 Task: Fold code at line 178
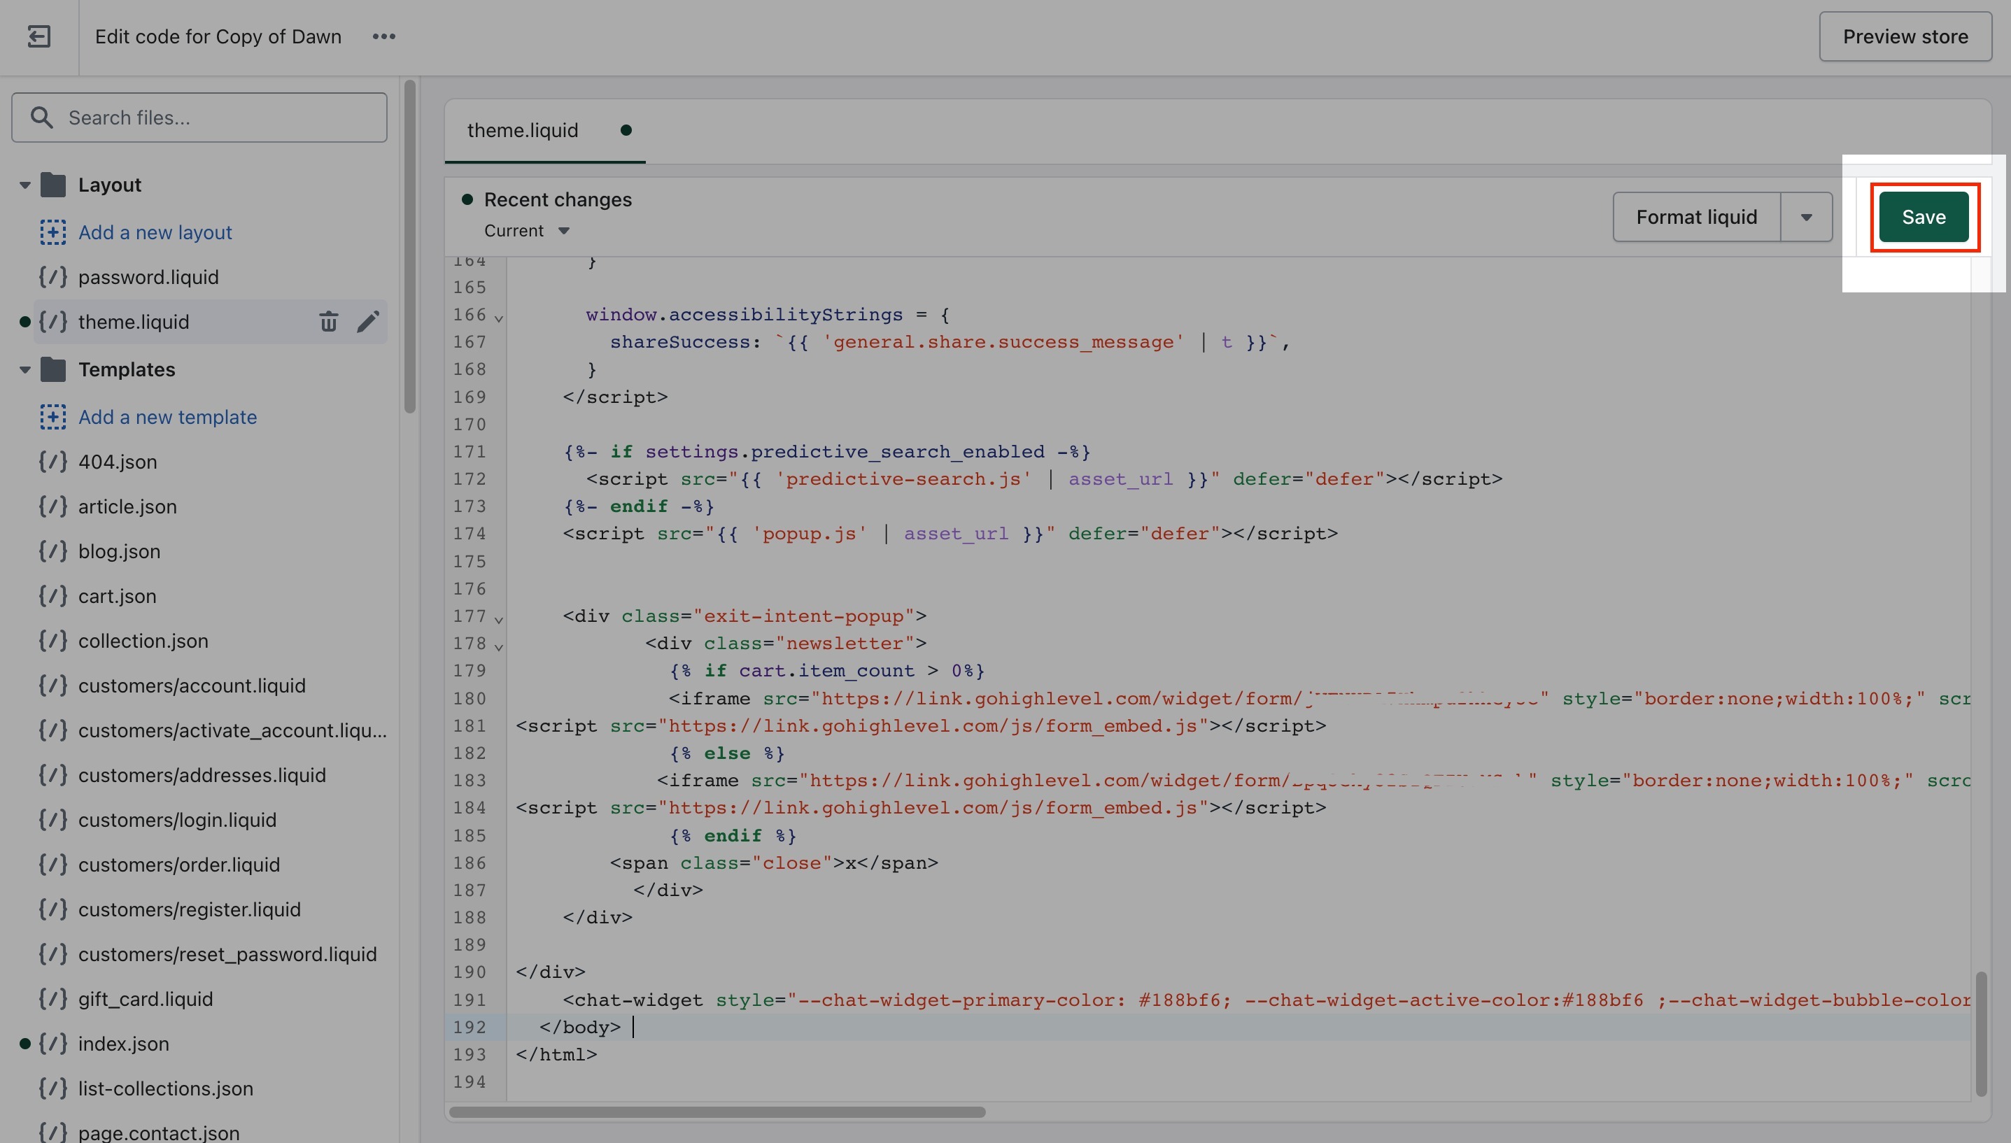[499, 647]
